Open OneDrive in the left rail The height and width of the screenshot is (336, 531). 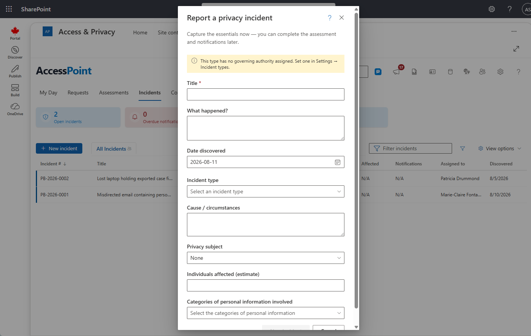tap(15, 109)
